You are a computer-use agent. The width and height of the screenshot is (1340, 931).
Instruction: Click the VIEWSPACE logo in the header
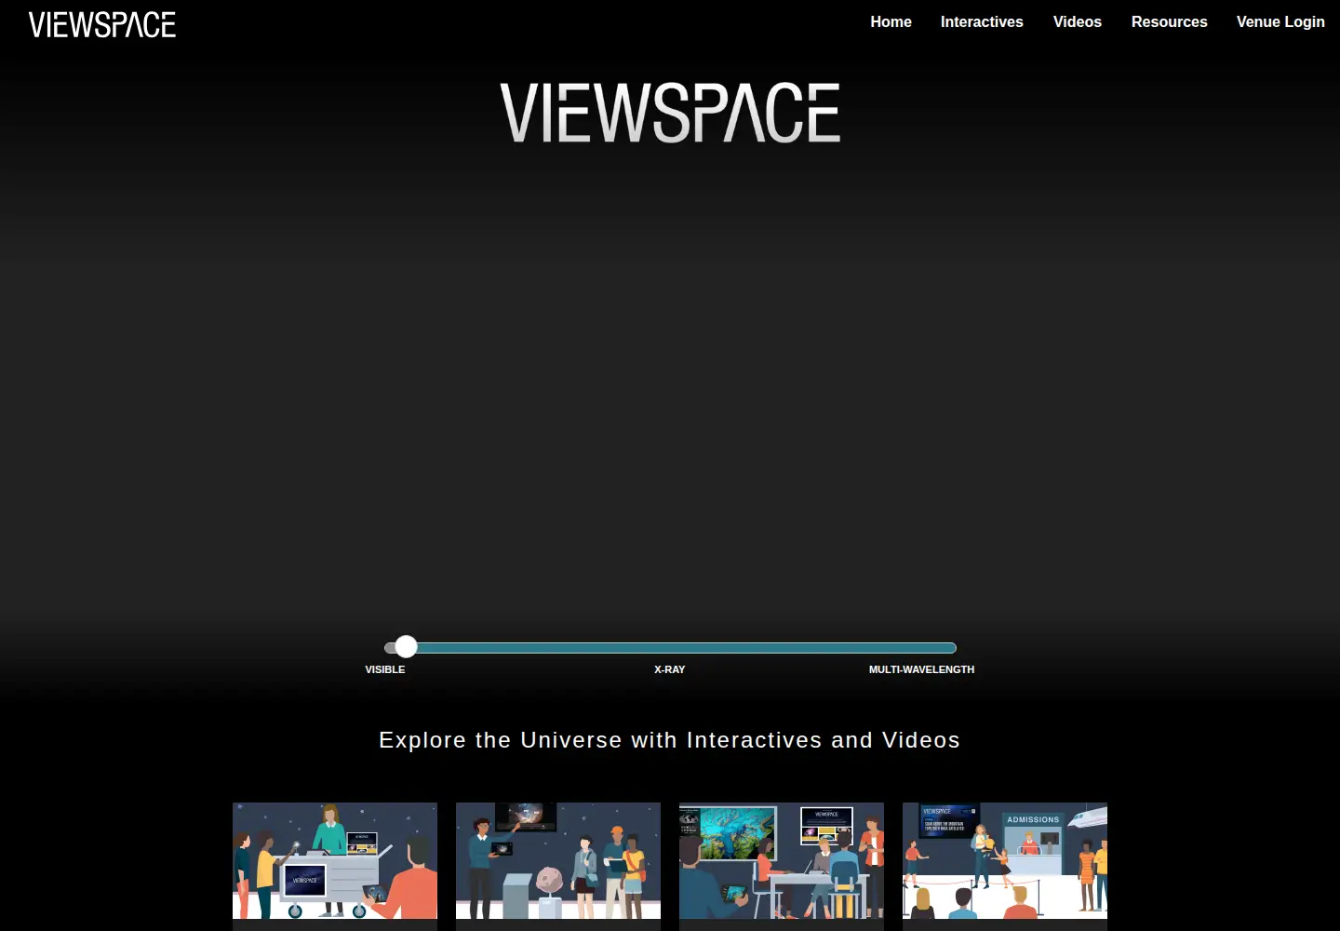(x=102, y=25)
